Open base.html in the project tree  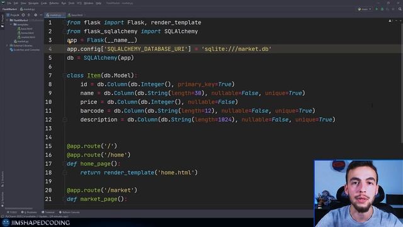point(25,29)
